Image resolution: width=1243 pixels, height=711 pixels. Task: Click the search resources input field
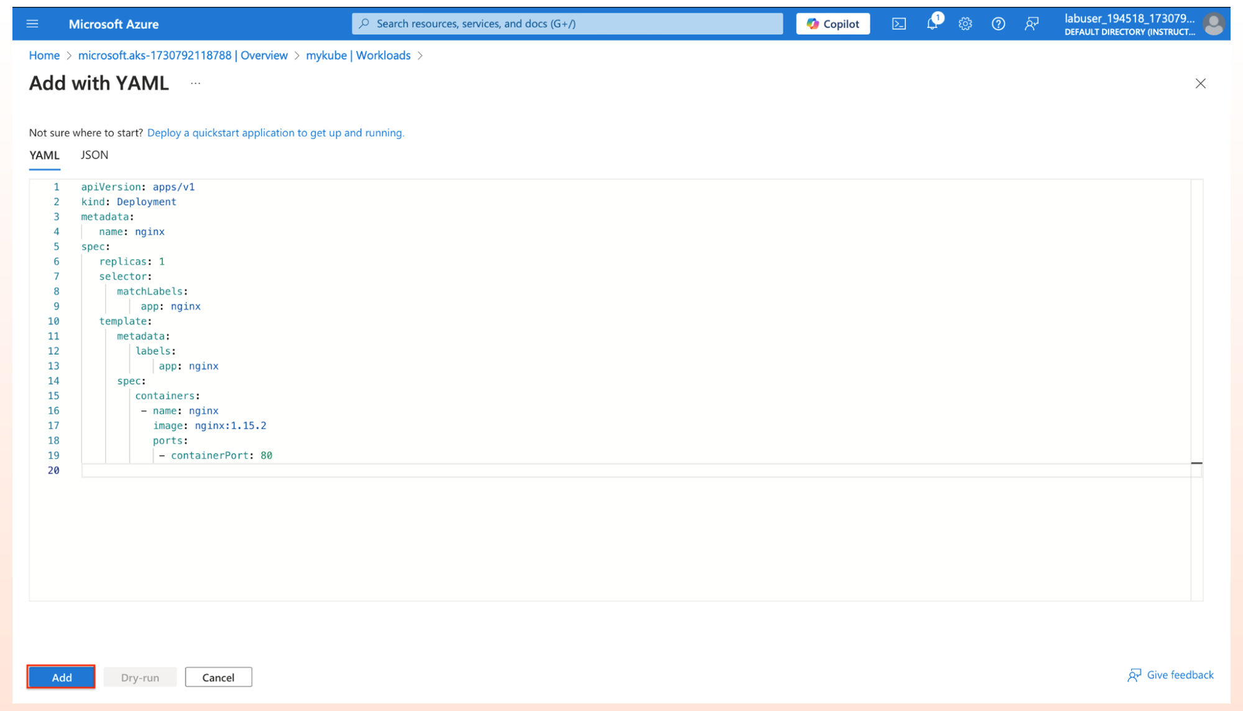point(567,24)
